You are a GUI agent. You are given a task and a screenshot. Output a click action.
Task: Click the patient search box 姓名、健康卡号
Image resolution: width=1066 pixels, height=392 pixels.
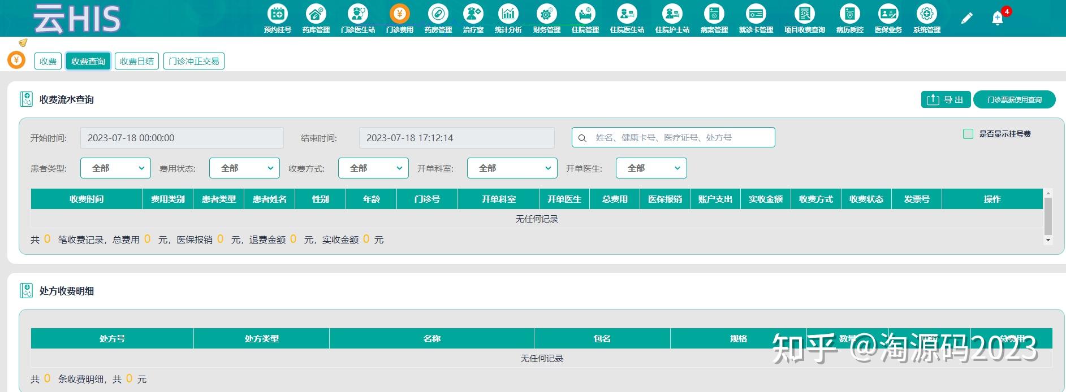[673, 138]
